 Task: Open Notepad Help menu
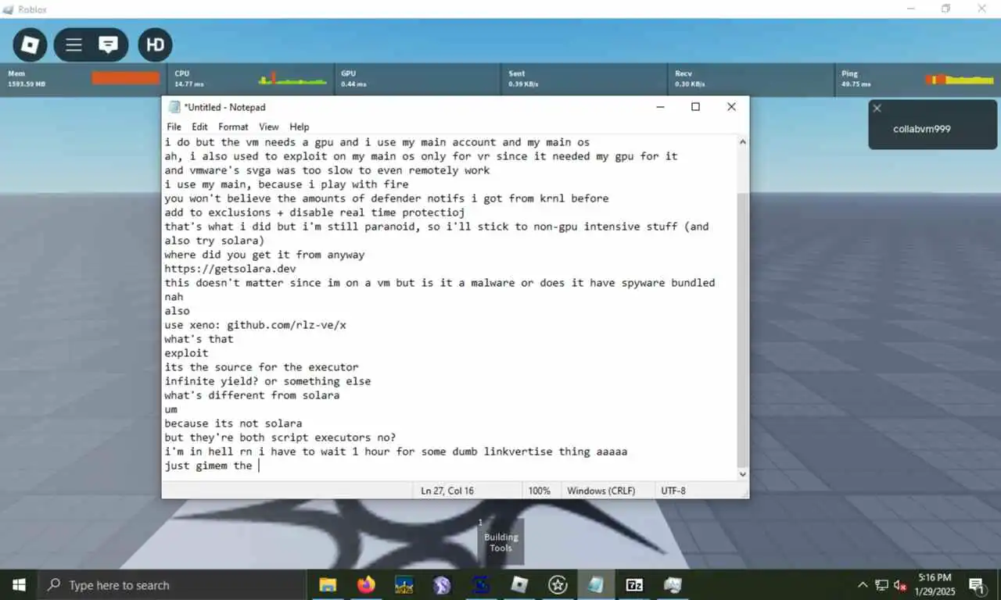coord(299,127)
